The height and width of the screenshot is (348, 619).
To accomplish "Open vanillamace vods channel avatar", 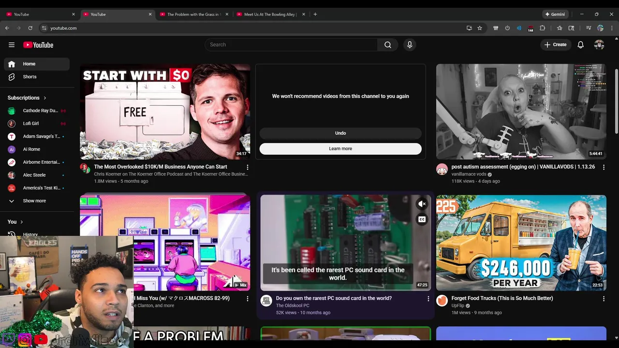I will click(x=442, y=169).
